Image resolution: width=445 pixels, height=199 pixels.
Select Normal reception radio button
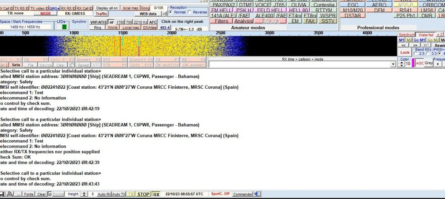tap(170, 12)
